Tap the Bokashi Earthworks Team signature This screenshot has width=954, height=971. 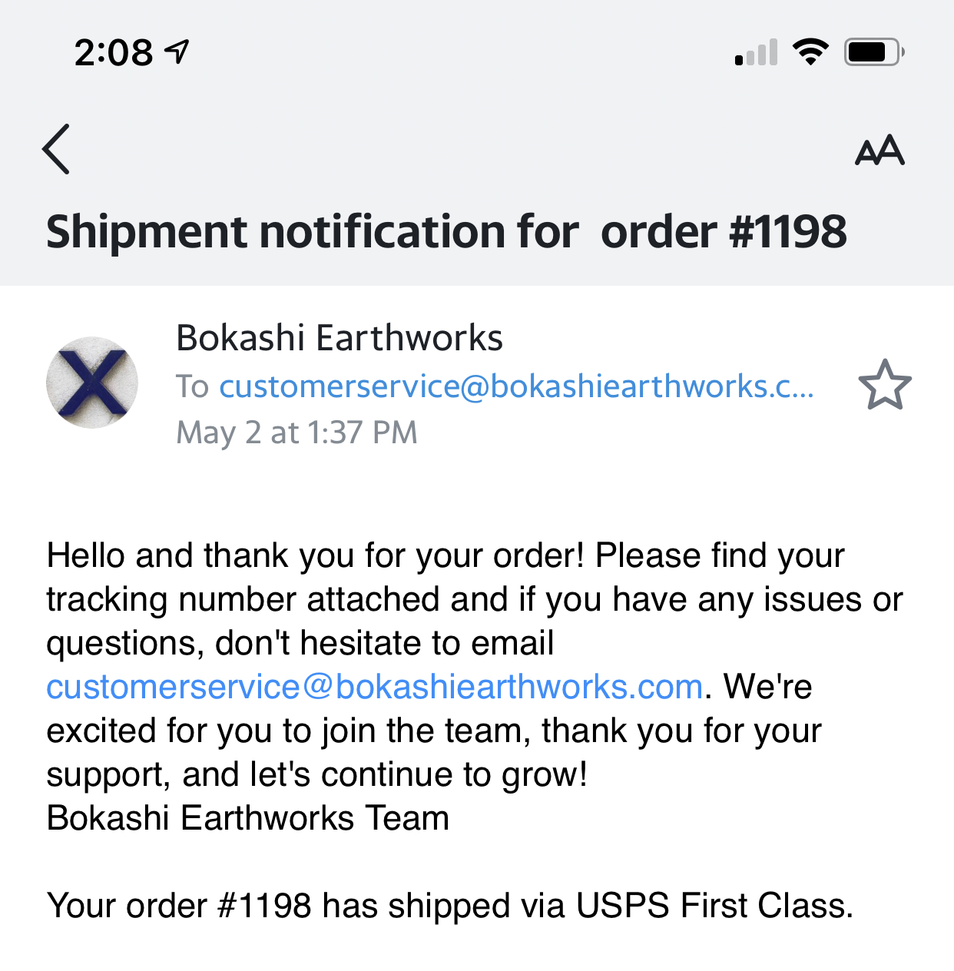point(248,818)
